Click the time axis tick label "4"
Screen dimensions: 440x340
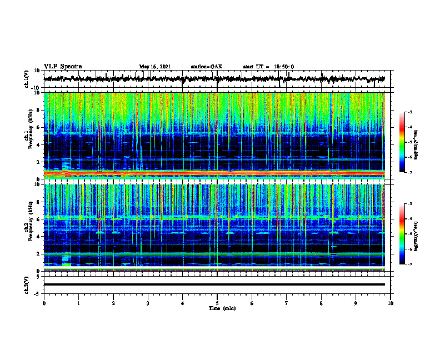pyautogui.click(x=183, y=303)
